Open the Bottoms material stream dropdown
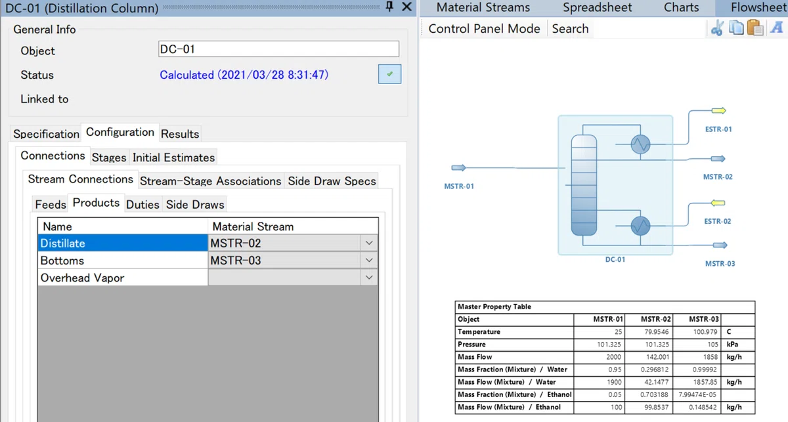788x422 pixels. click(x=369, y=261)
